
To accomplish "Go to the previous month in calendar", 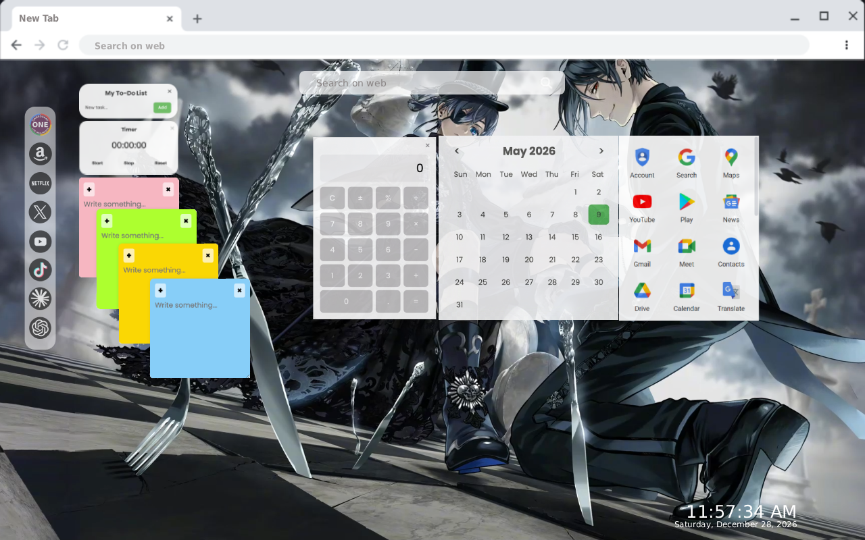I will [457, 151].
